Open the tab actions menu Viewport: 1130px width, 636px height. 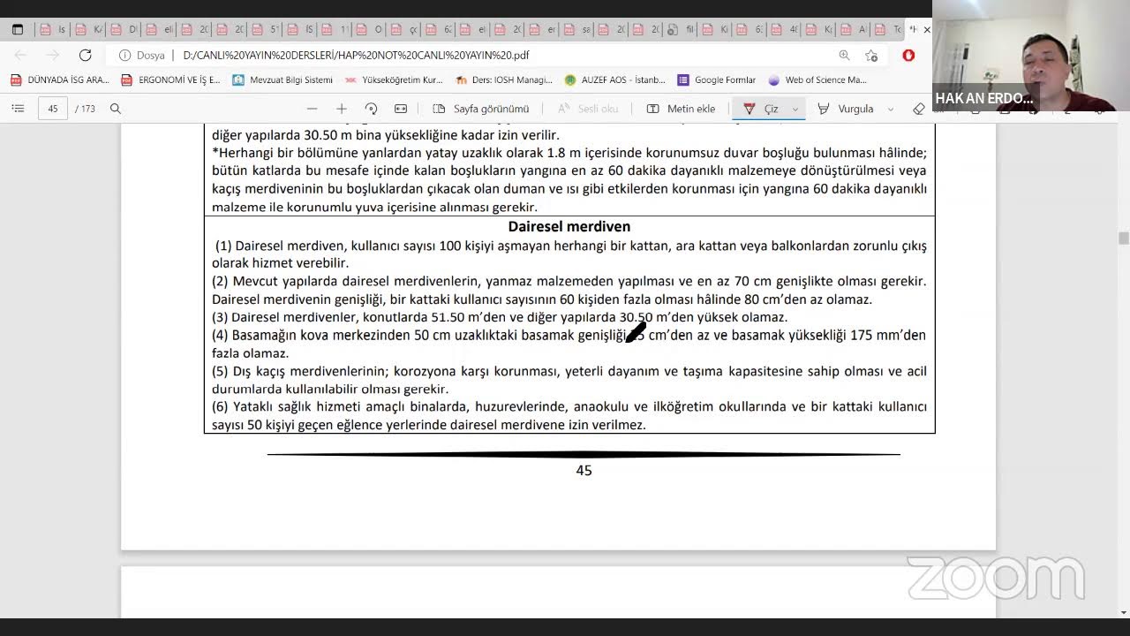(x=18, y=29)
